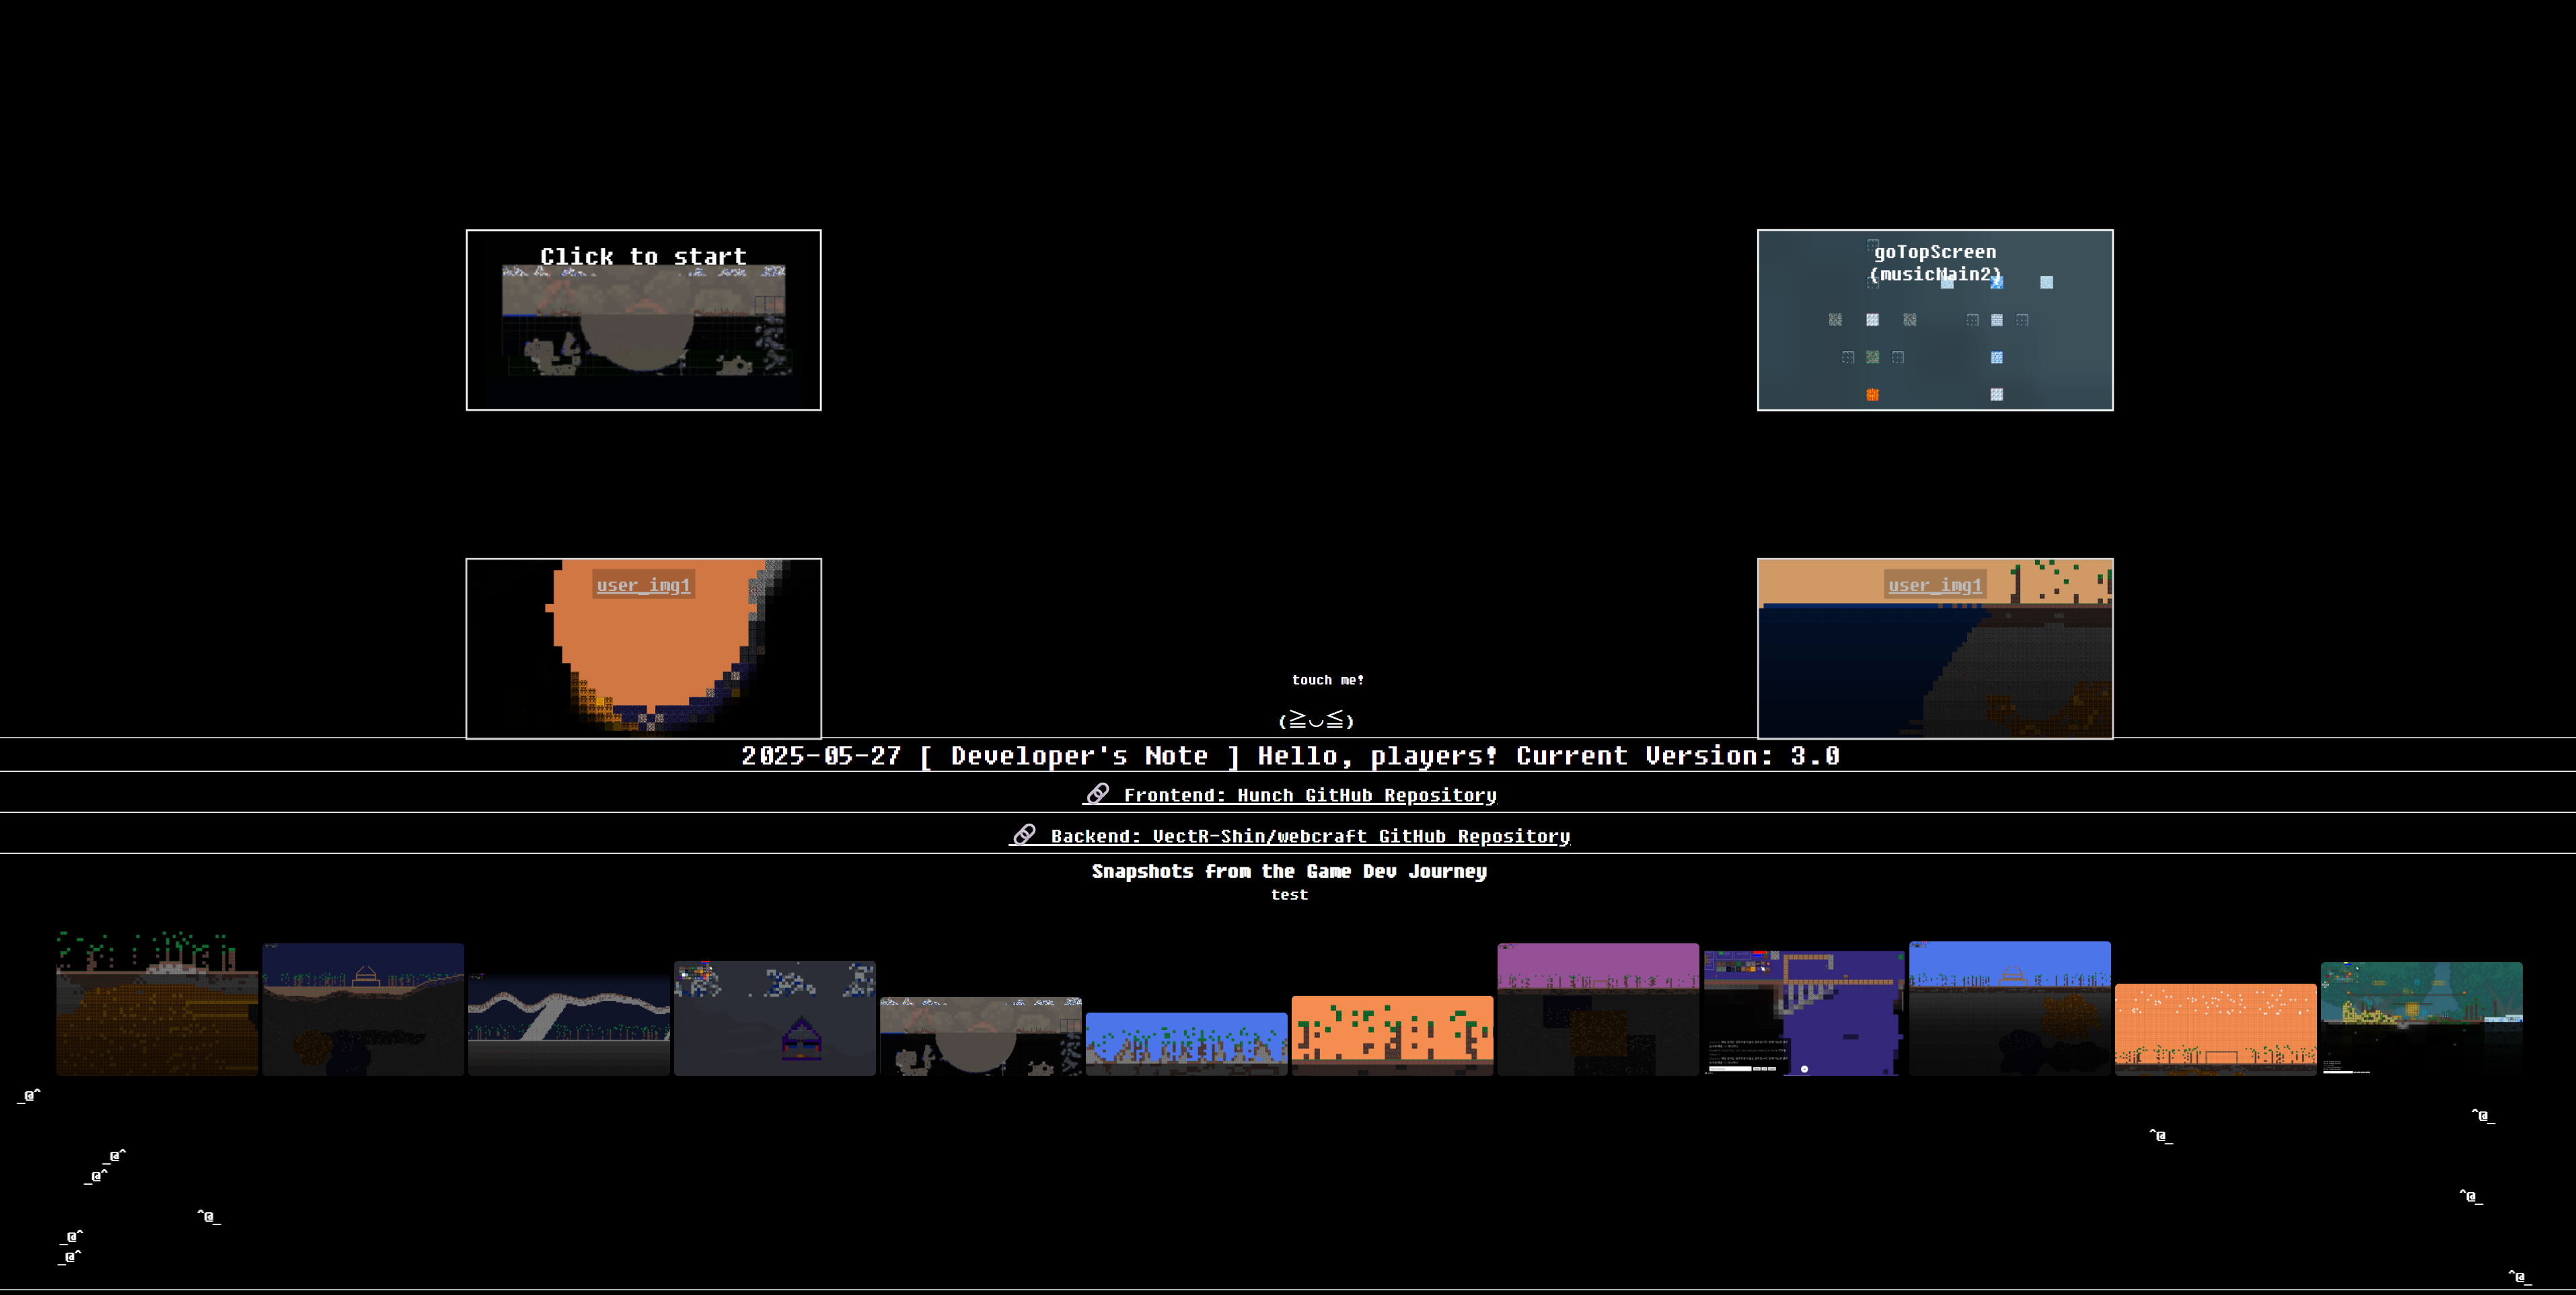Open user_img1 link on orange planet image
Image resolution: width=2576 pixels, height=1295 pixels.
tap(643, 586)
